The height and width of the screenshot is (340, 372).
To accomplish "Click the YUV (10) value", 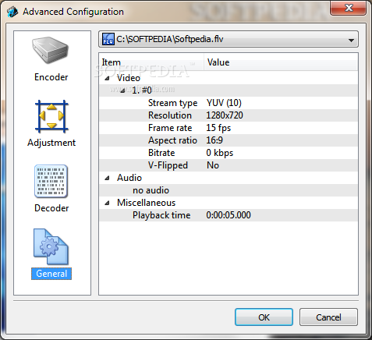I will [x=224, y=103].
